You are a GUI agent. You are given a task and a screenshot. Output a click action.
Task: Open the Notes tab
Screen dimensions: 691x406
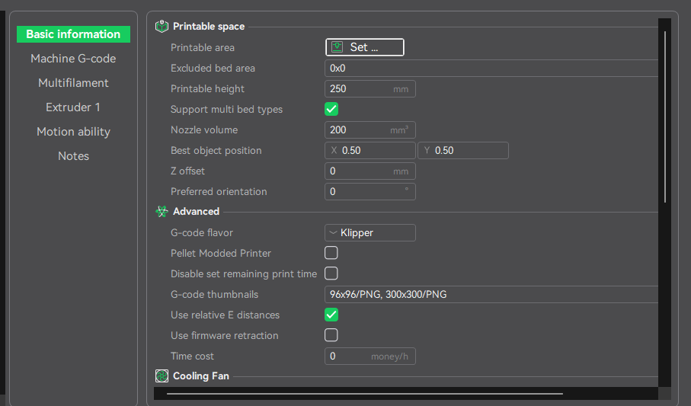point(73,156)
